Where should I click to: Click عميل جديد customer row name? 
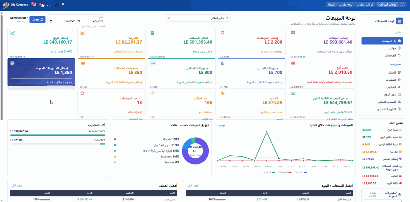point(170,200)
